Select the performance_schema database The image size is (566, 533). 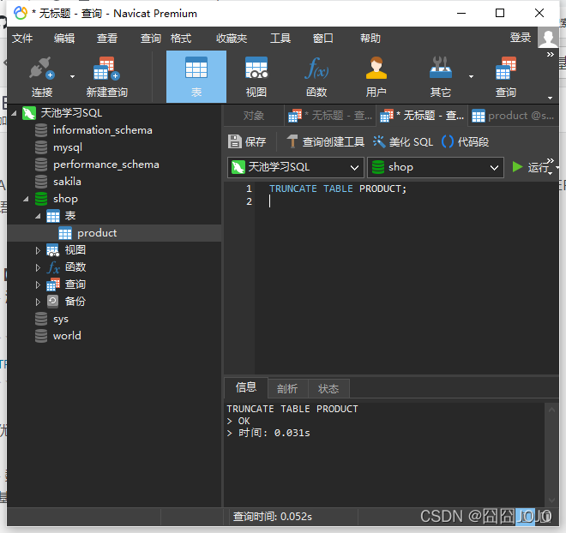pyautogui.click(x=106, y=165)
